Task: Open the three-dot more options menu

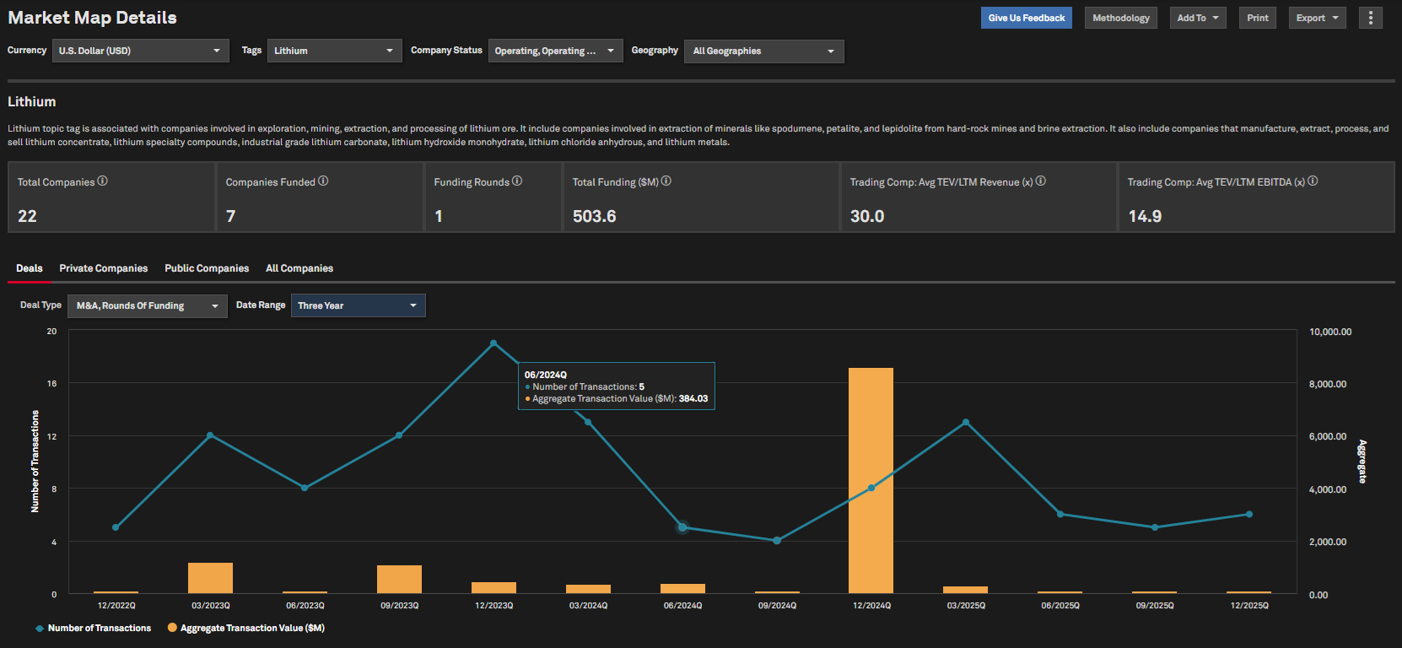Action: 1370,18
